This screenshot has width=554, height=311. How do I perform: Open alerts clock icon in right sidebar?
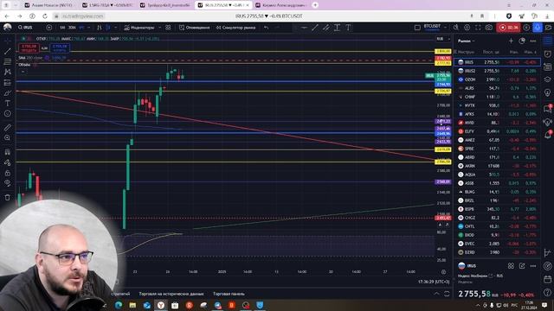547,54
